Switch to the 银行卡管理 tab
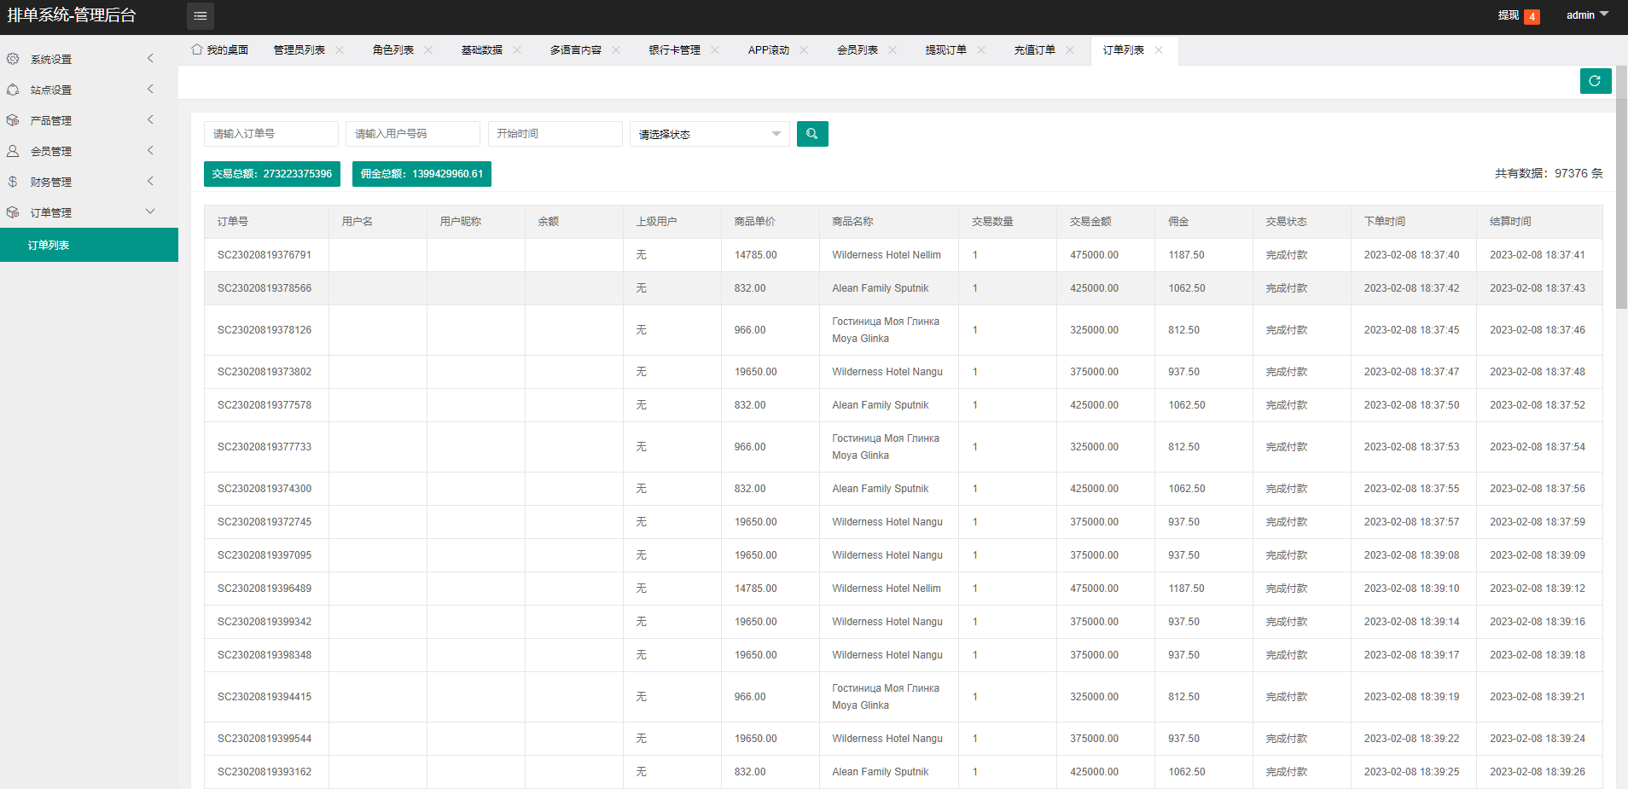The height and width of the screenshot is (789, 1628). 674,49
